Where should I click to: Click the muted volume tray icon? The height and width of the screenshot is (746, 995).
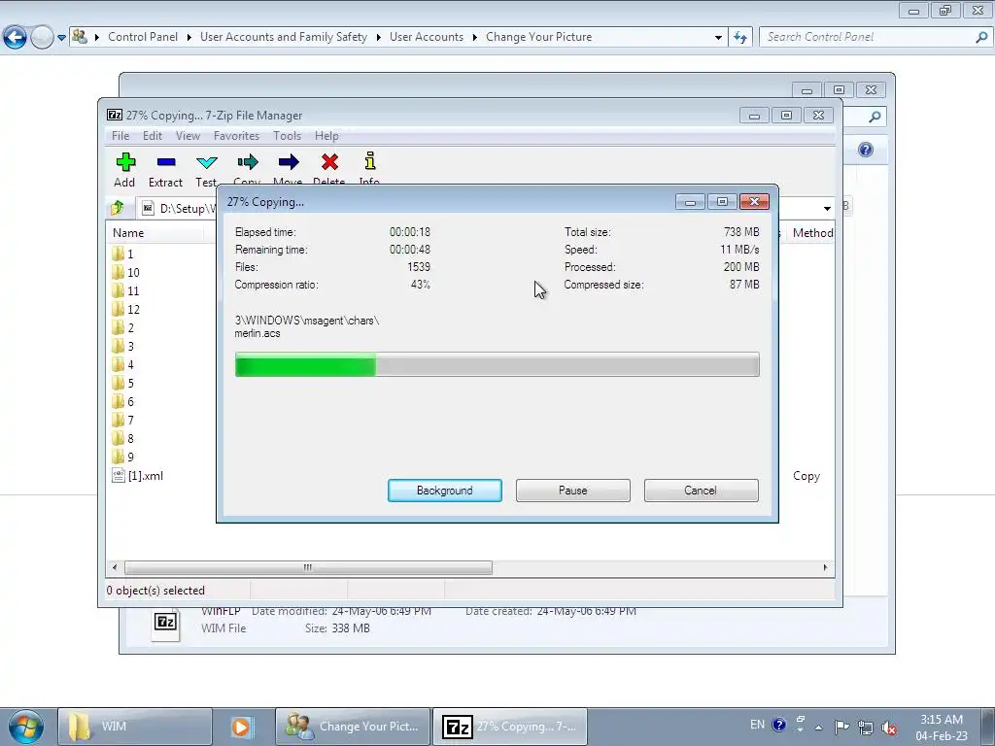[x=889, y=728]
